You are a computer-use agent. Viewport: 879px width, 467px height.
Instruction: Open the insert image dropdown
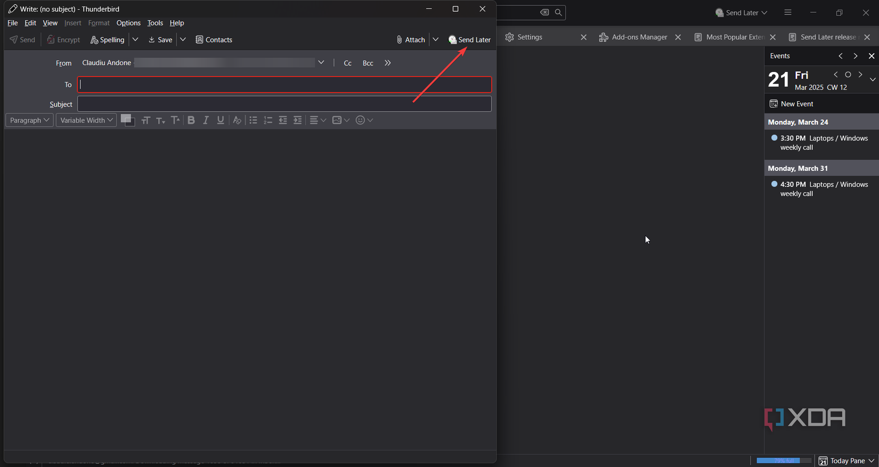point(341,120)
